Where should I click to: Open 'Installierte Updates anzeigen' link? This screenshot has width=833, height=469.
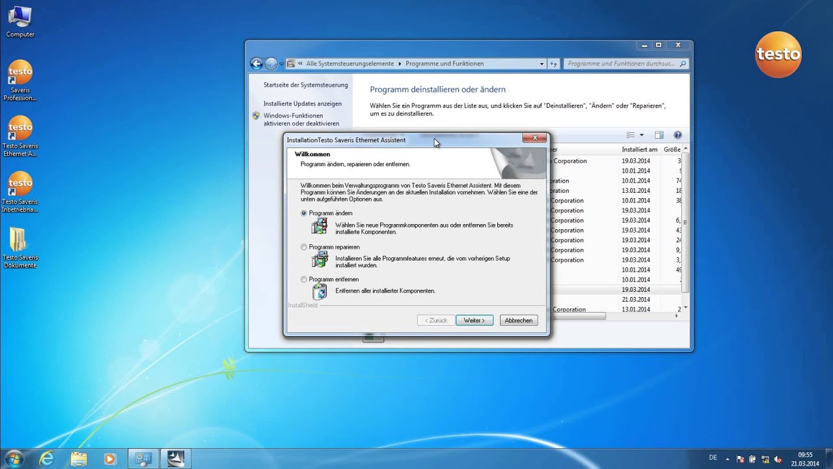303,104
